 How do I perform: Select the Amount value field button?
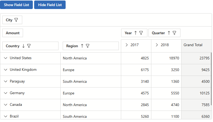coord(13,33)
